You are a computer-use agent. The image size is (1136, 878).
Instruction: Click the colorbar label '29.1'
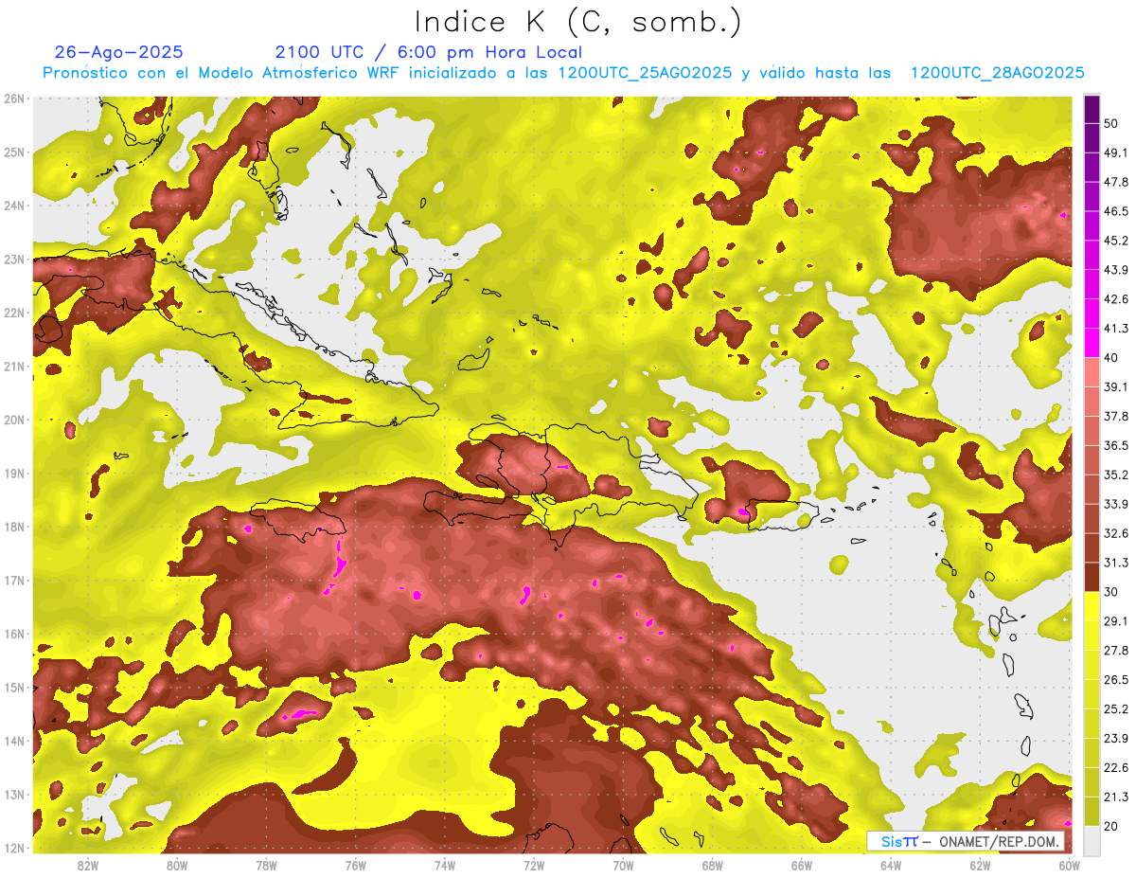pos(1115,621)
